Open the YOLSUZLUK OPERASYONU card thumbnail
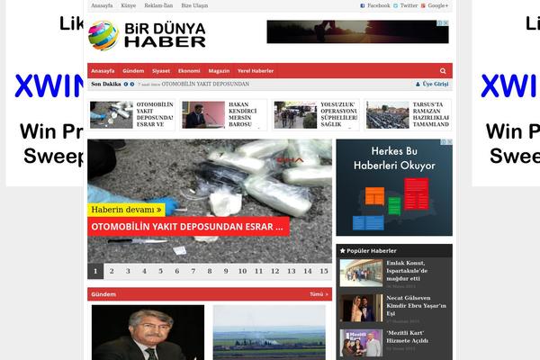The height and width of the screenshot is (360, 540). coord(295,115)
